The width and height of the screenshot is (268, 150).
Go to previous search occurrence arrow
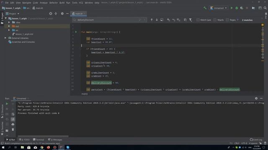[152, 20]
